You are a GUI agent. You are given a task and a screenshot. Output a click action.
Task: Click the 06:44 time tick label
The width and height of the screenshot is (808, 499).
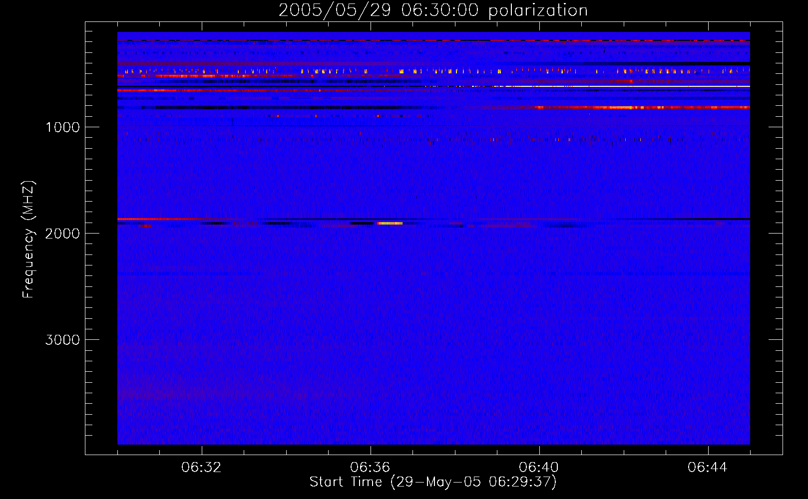point(708,468)
